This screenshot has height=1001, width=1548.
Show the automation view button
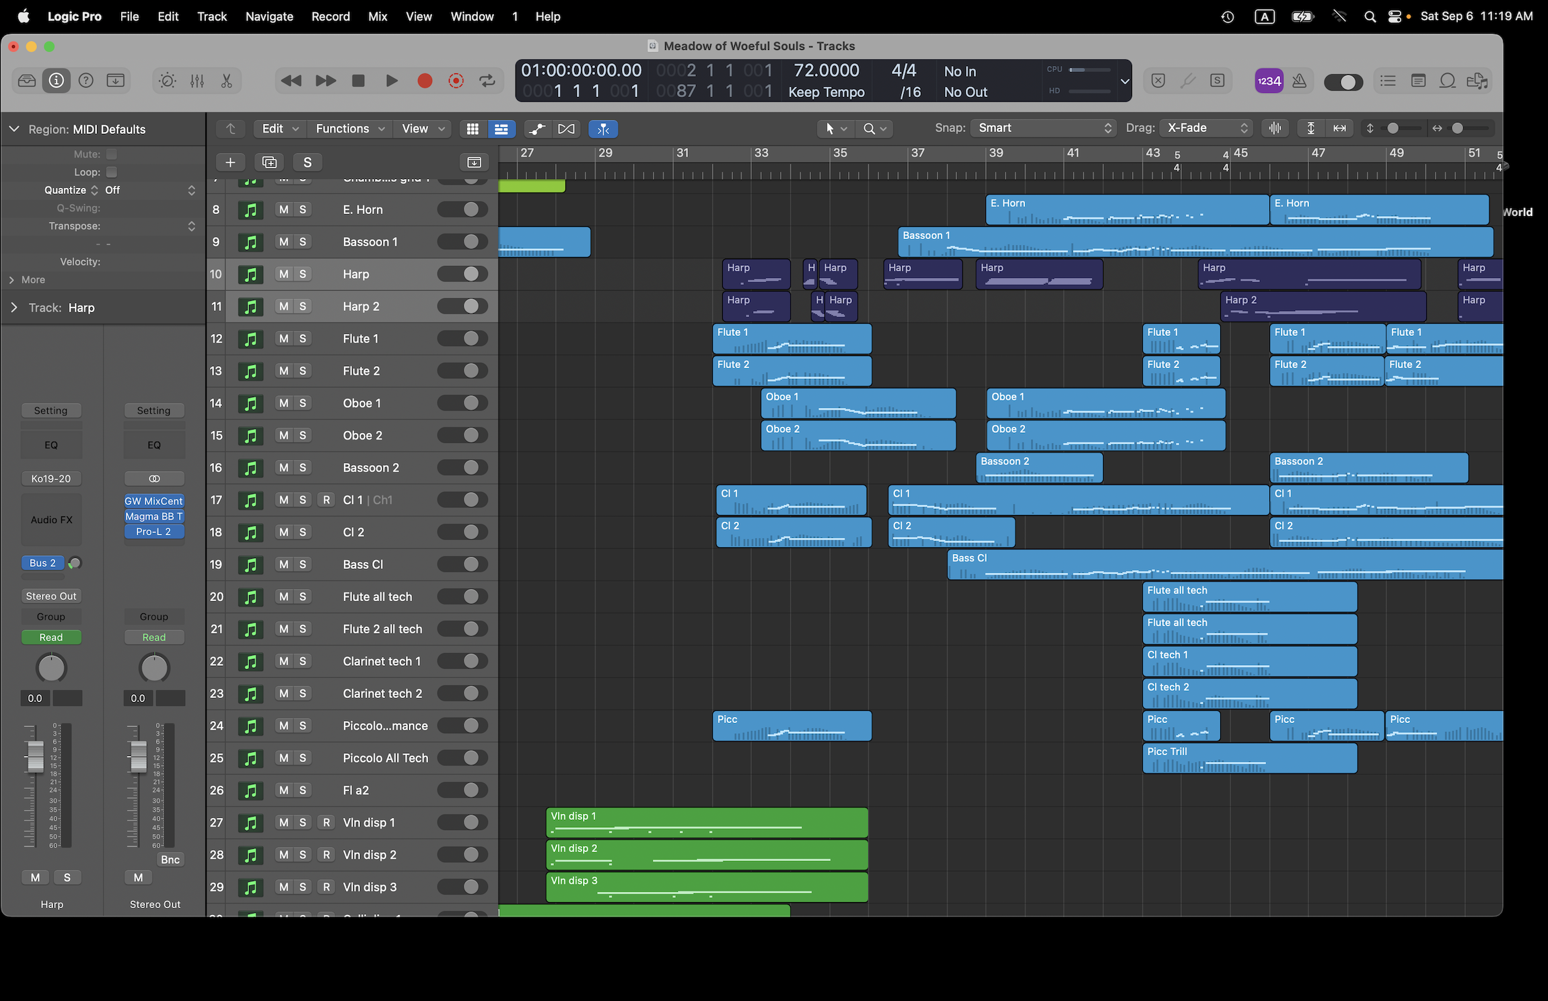coord(537,129)
